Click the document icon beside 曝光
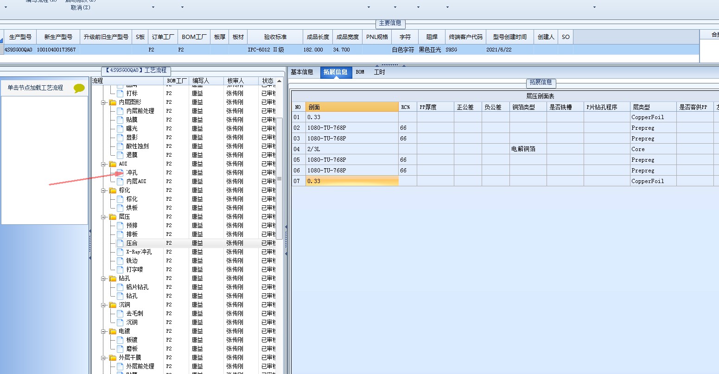719x374 pixels. 121,128
